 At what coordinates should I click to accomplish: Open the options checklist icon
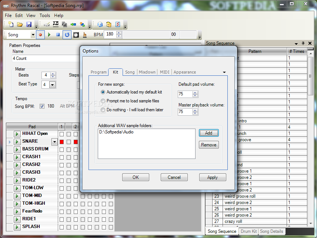[x=118, y=24]
